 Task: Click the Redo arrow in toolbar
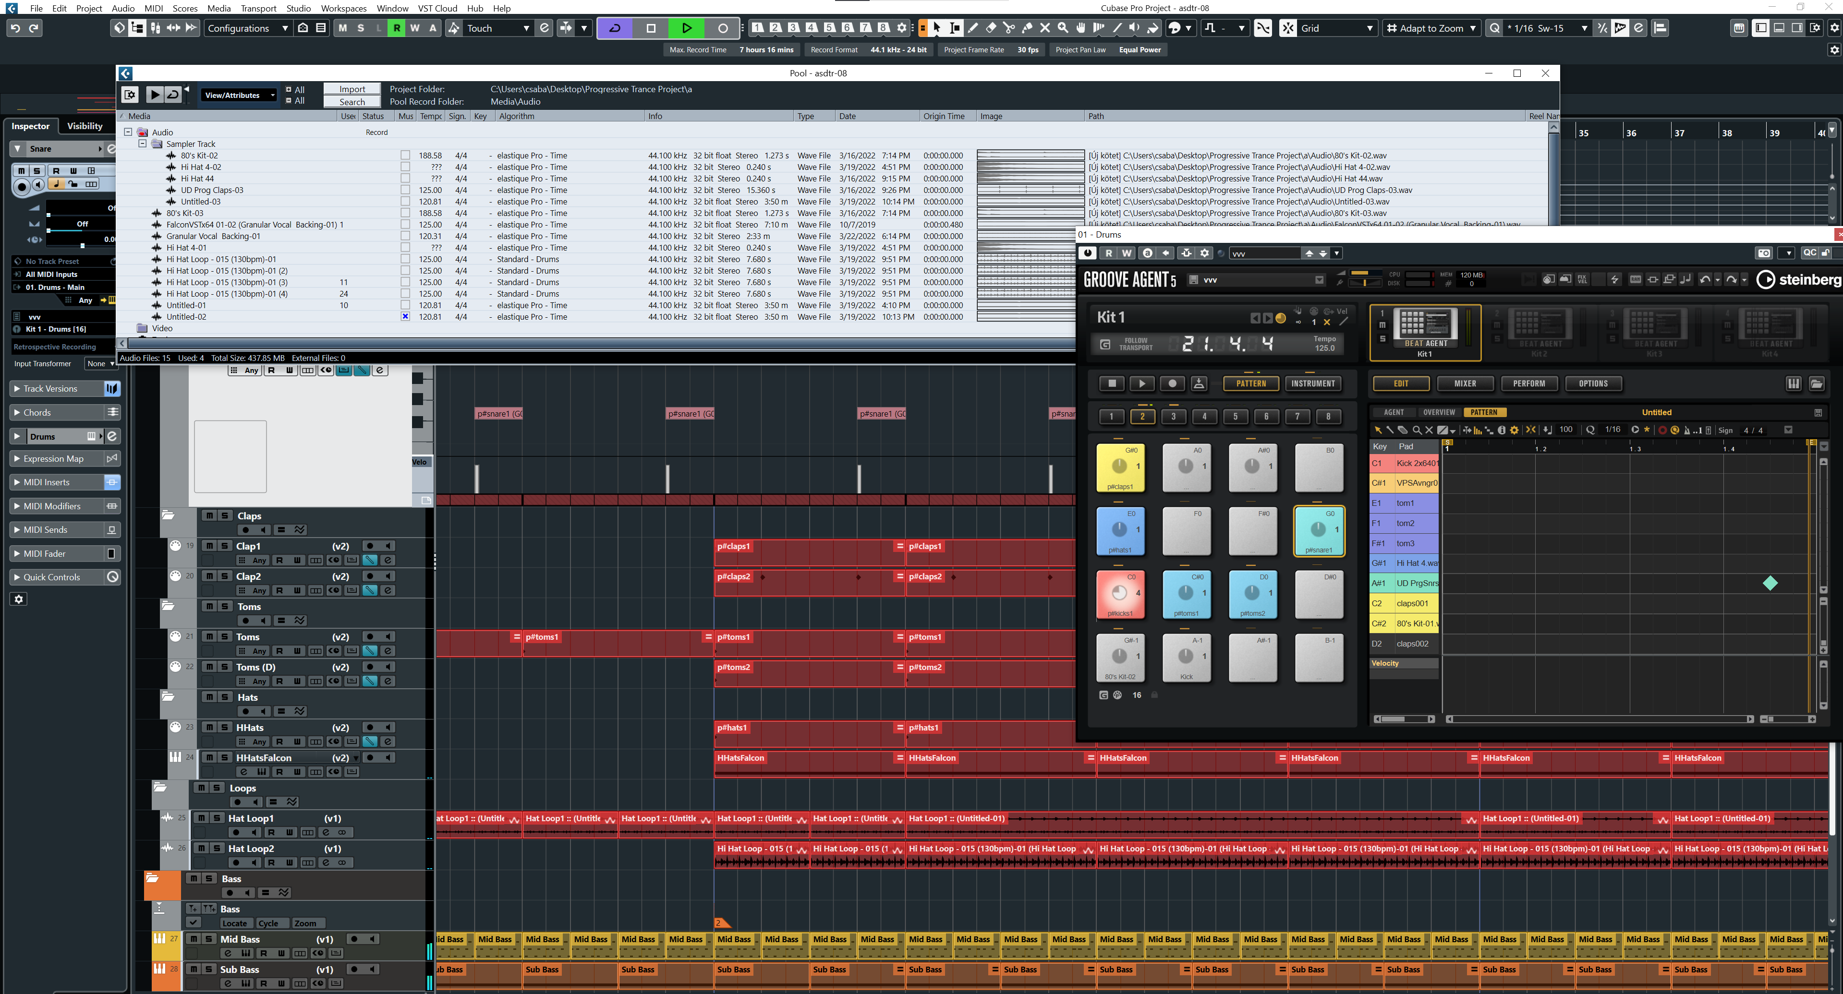(34, 28)
